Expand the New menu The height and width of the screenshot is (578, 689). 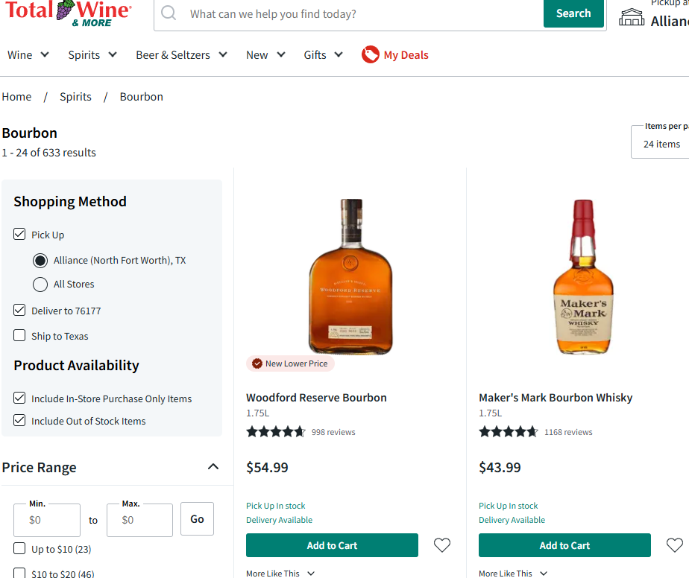265,55
